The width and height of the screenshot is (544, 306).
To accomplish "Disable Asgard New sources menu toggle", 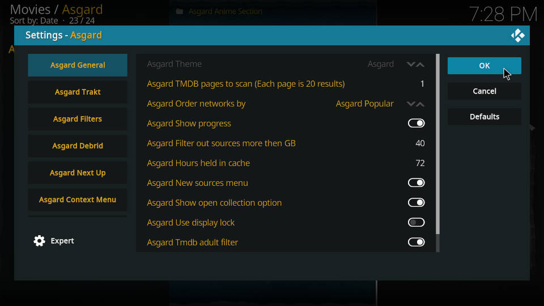I will point(416,183).
